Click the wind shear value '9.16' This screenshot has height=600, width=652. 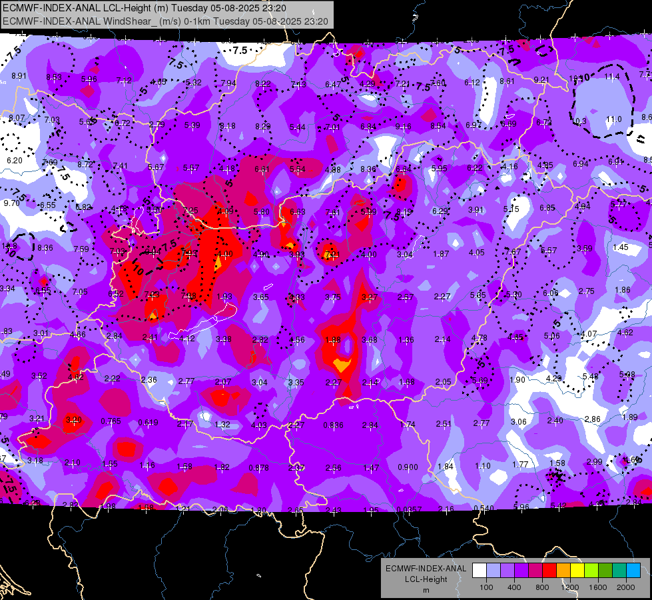coord(403,126)
